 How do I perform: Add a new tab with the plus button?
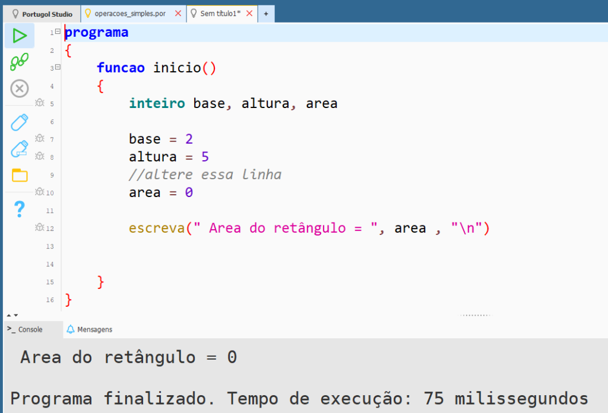(266, 14)
